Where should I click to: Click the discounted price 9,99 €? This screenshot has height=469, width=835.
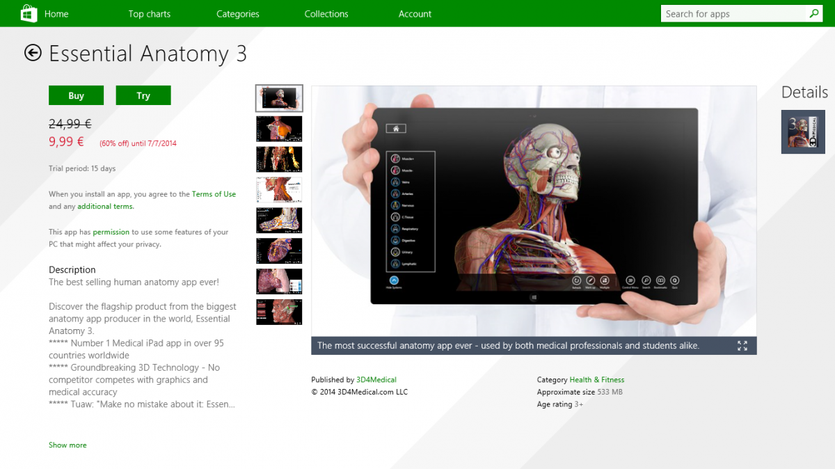[x=66, y=142]
